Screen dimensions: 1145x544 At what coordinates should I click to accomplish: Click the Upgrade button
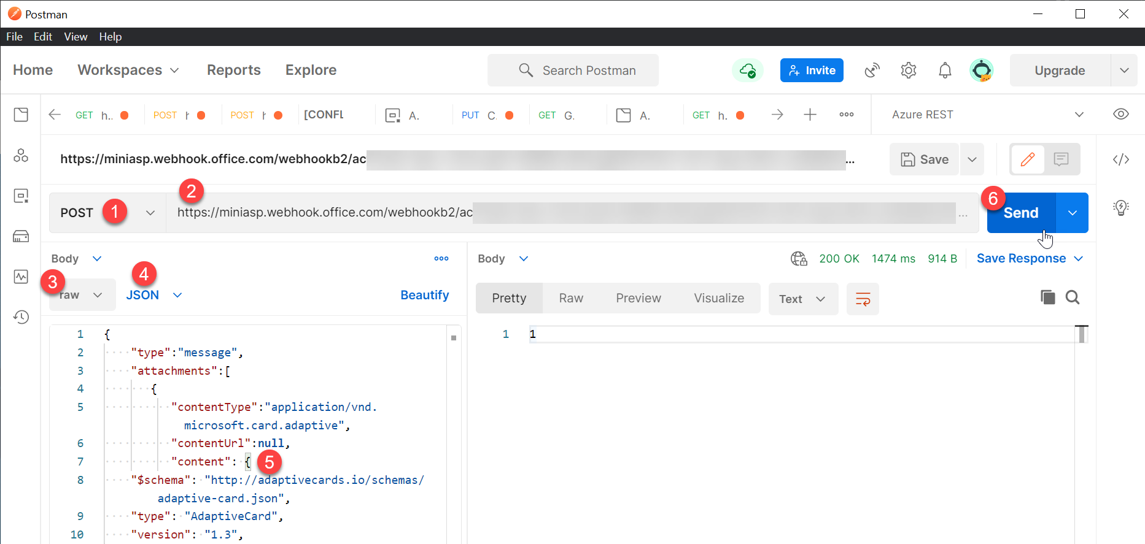(1060, 71)
